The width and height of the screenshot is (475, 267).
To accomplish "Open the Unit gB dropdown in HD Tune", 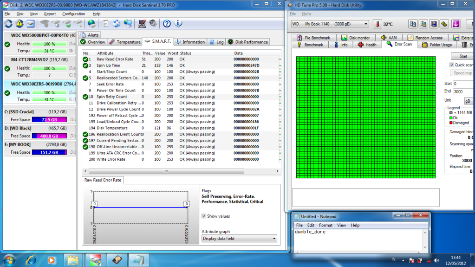I will click(469, 101).
